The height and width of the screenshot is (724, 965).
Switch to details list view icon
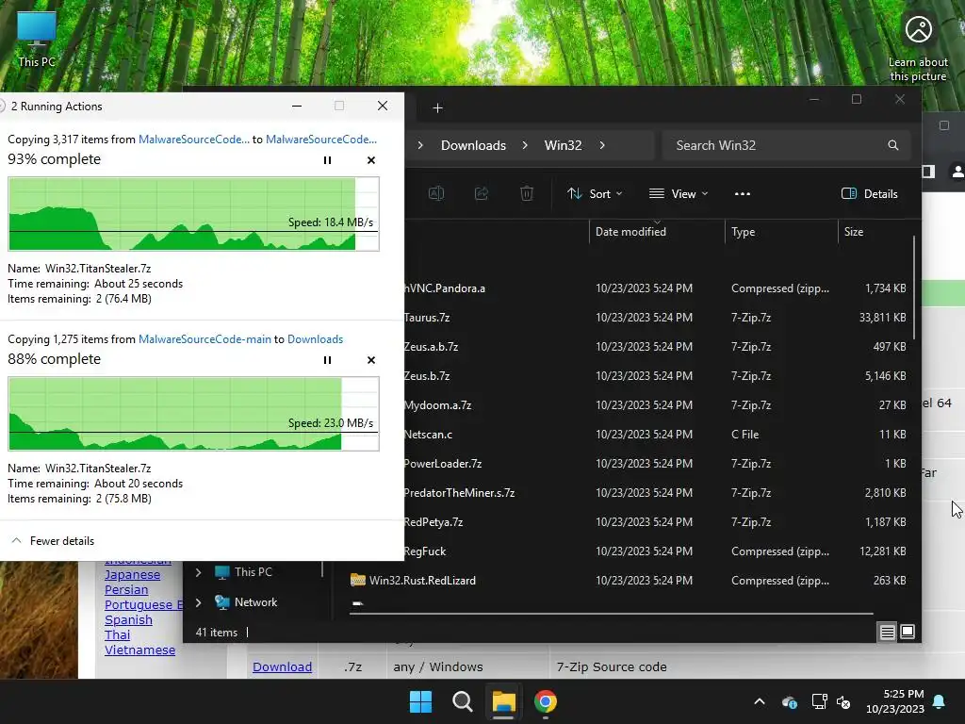coord(887,633)
